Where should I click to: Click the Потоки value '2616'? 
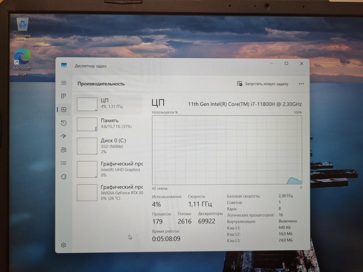pyautogui.click(x=184, y=221)
